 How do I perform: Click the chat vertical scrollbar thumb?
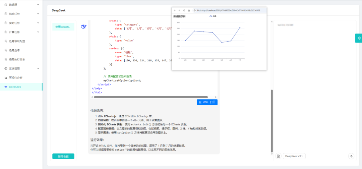272,121
